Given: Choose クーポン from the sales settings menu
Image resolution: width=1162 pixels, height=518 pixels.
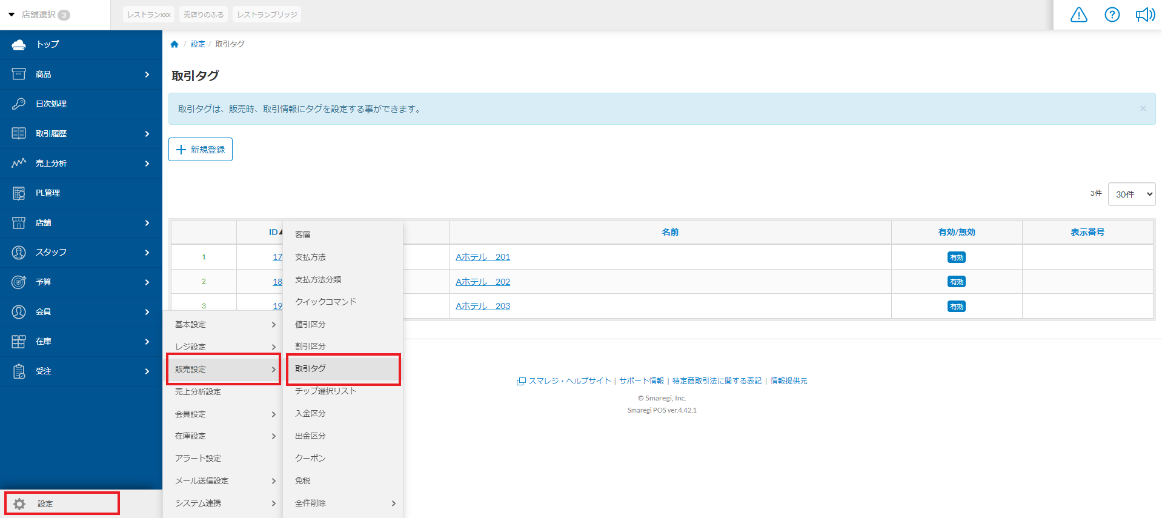Looking at the screenshot, I should click(310, 458).
